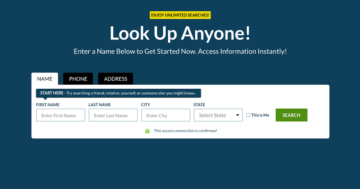Switch to the PHONE search tab
This screenshot has width=360, height=189.
[x=78, y=79]
